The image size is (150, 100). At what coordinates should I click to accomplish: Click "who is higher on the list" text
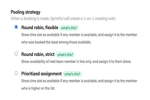tap(38, 88)
